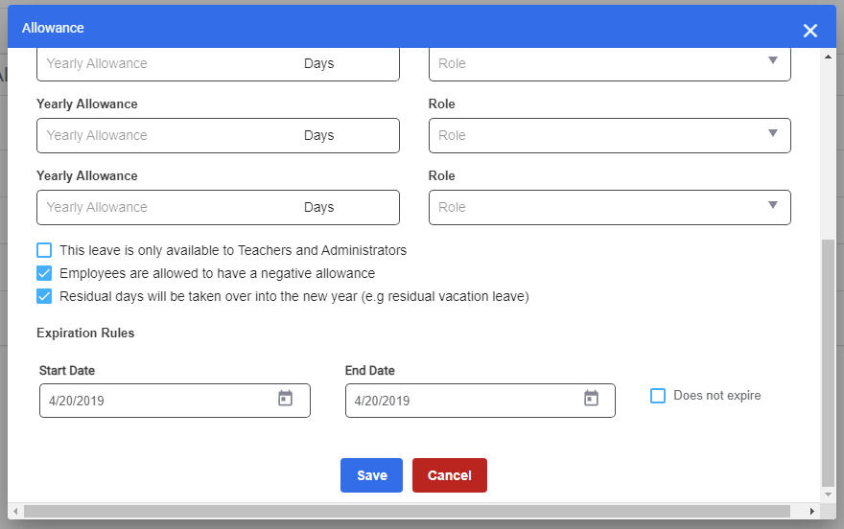
Task: Tick the Does not expire checkbox
Action: pos(658,396)
